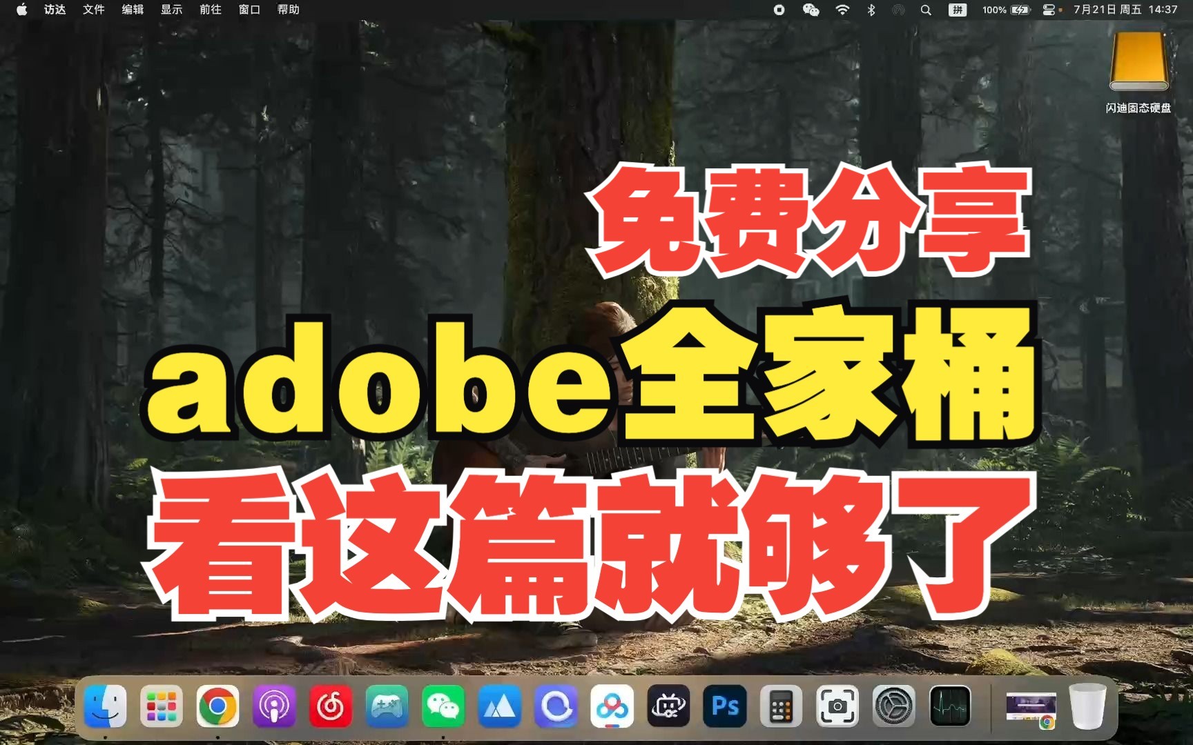Viewport: 1193px width, 745px height.
Task: Open the green game controller app
Action: point(387,706)
